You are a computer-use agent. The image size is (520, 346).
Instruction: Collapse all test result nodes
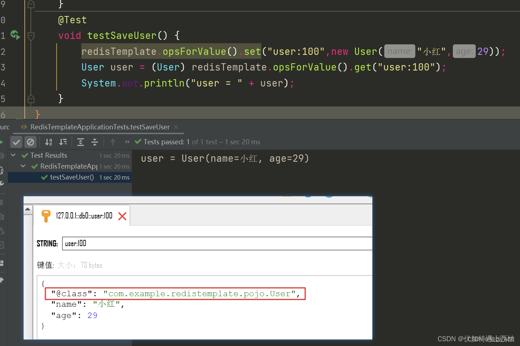click(x=95, y=142)
